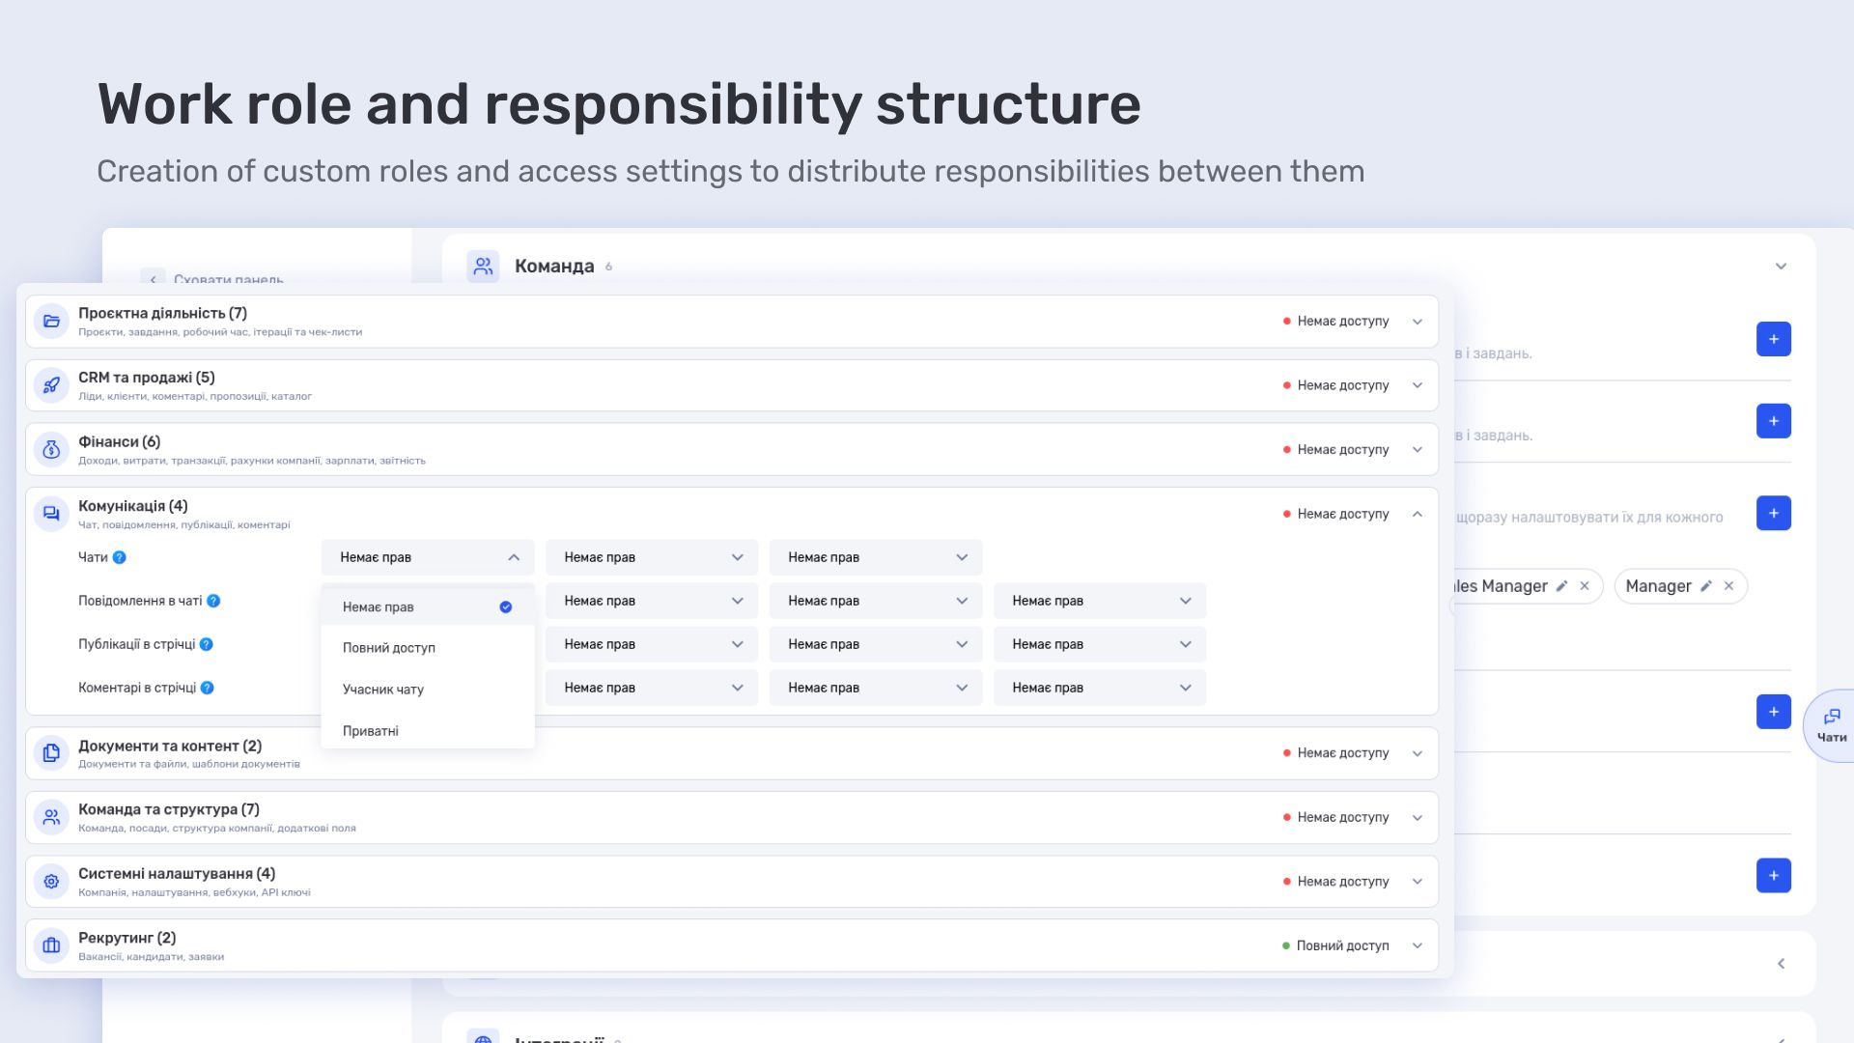Open the help tooltip next to Чати
The image size is (1854, 1043).
[120, 557]
